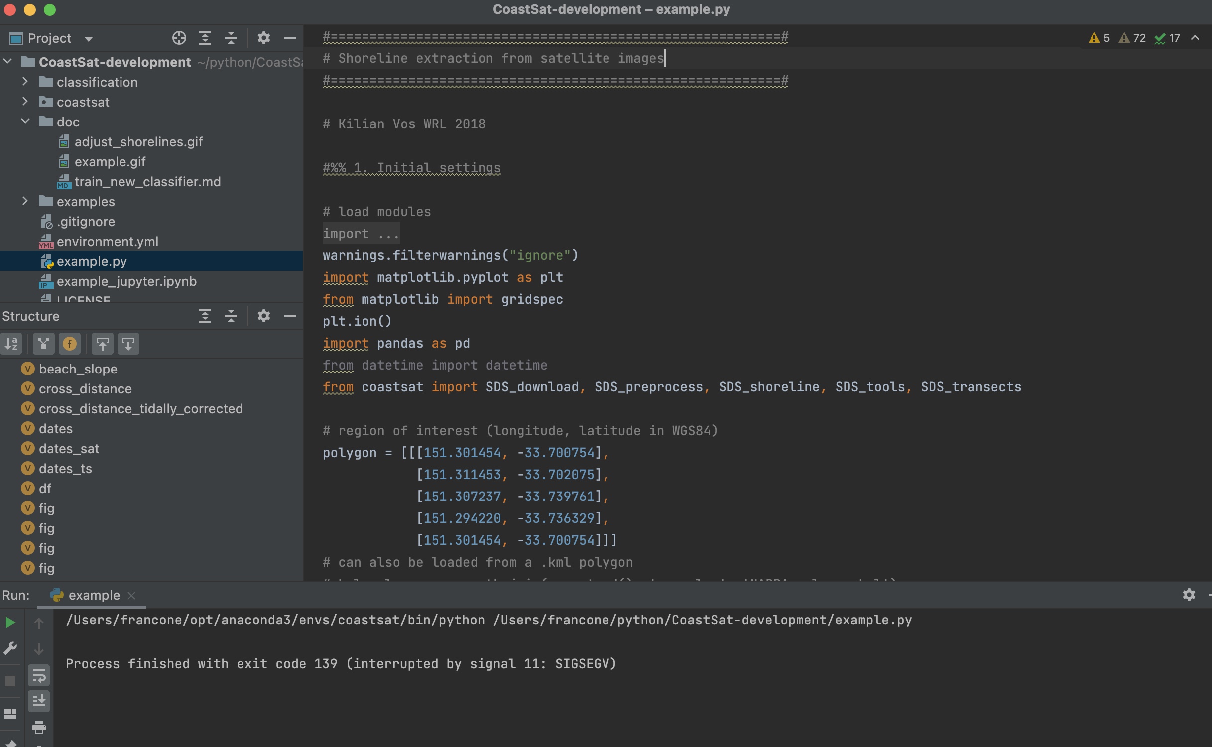The width and height of the screenshot is (1212, 747).
Task: Click the warnings inspection indicator
Action: pos(1100,38)
